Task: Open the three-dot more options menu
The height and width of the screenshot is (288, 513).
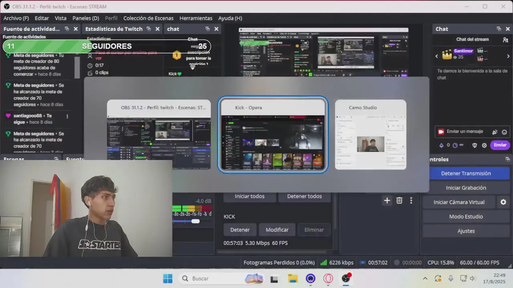Action: tap(411, 201)
